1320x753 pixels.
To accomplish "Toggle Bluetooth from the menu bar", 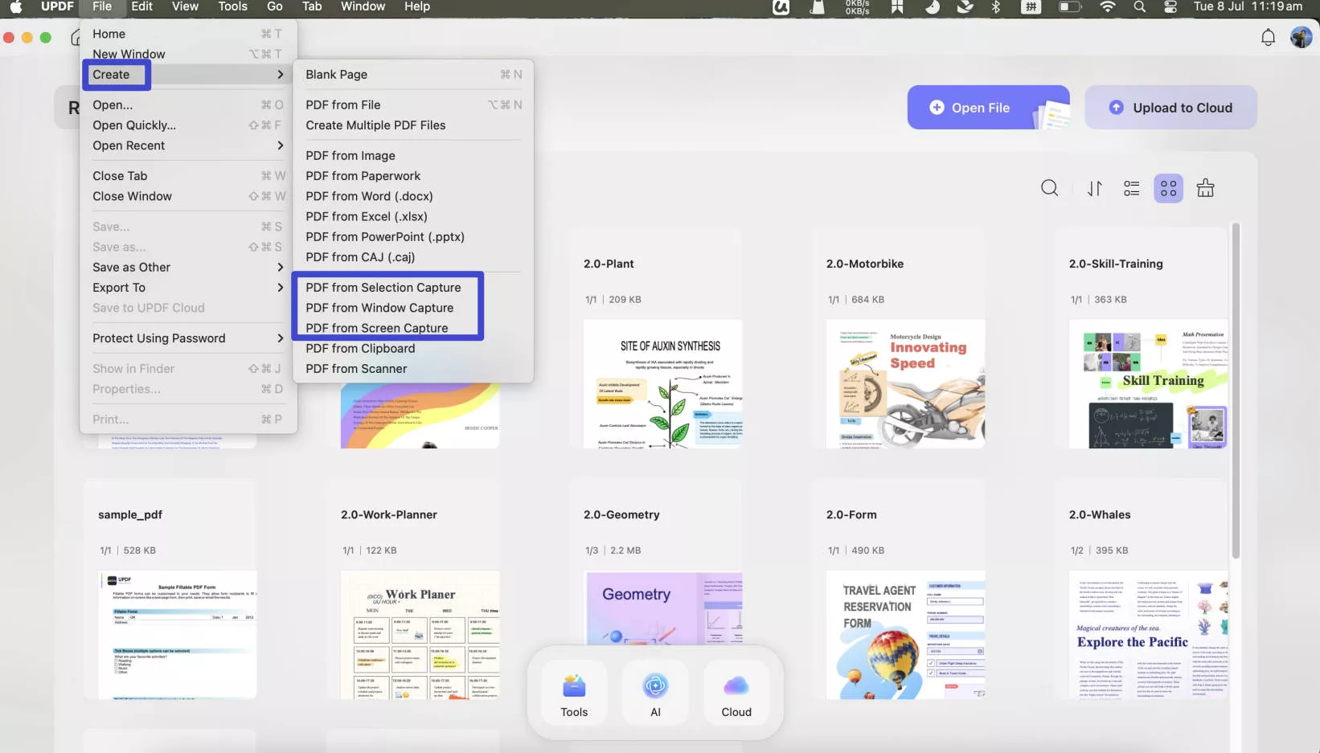I will [x=997, y=7].
